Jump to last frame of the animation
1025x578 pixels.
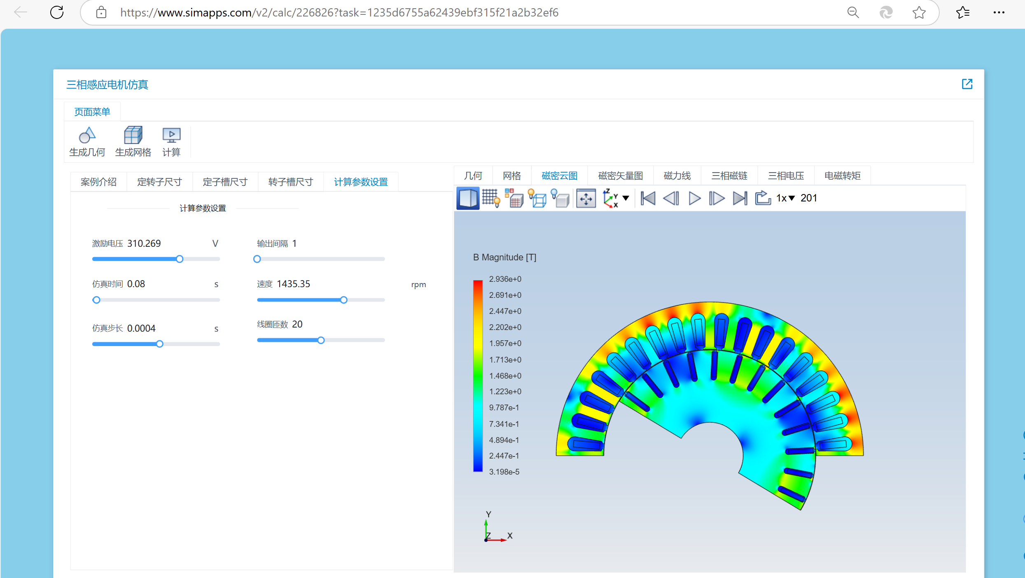coord(740,199)
